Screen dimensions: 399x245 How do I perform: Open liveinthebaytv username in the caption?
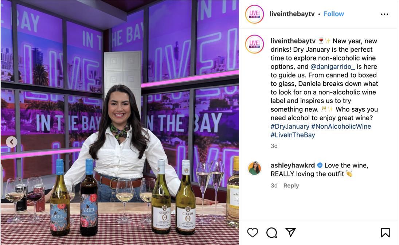click(293, 41)
